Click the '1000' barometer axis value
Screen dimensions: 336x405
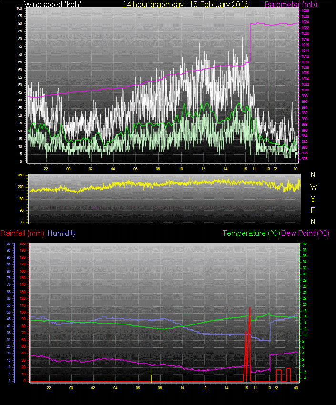[305, 90]
